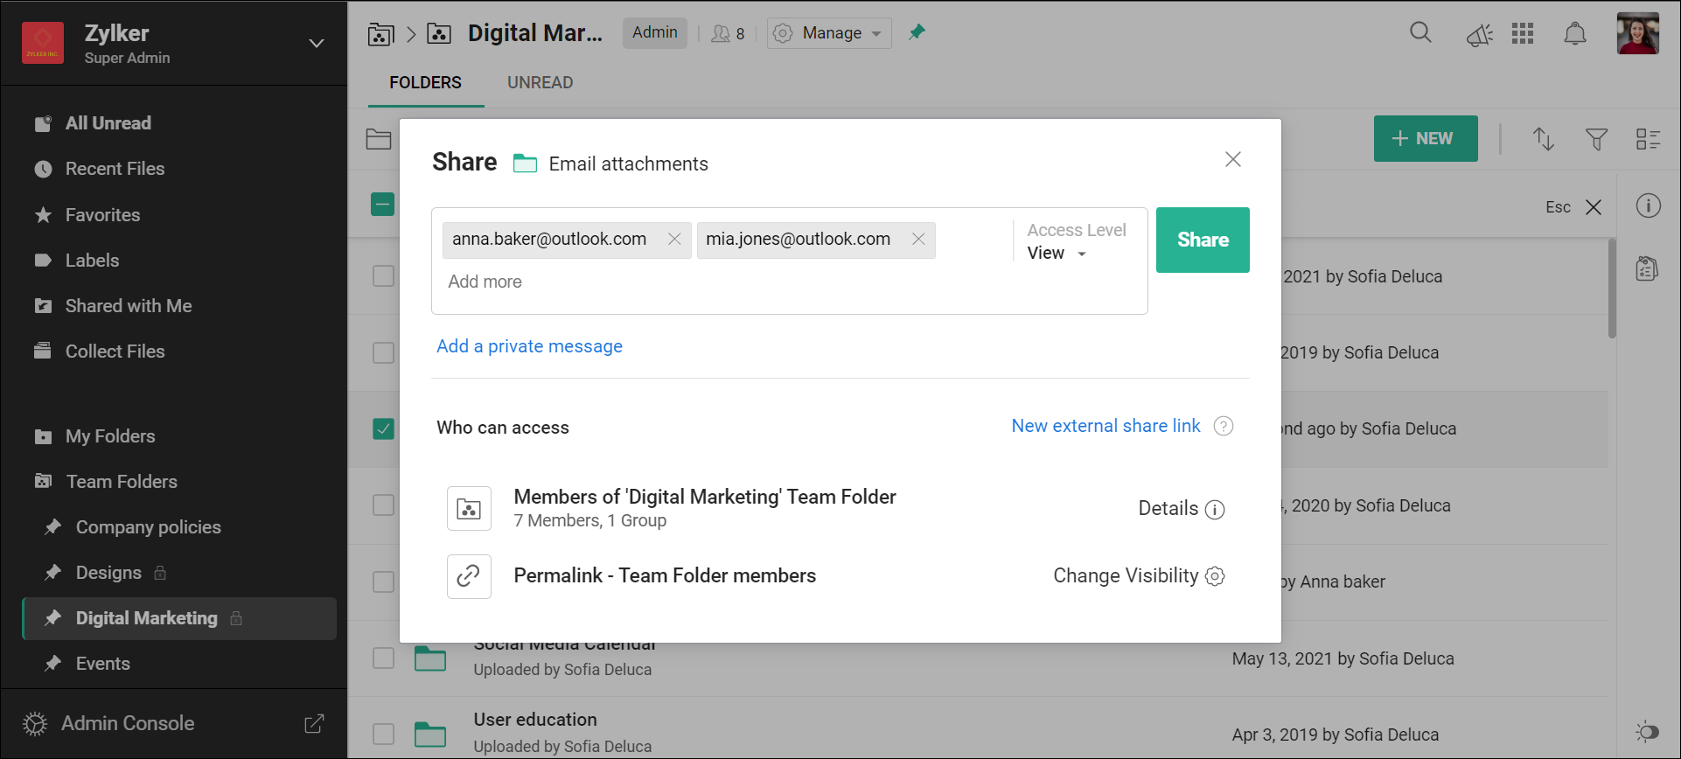Open Shared with Me in sidebar
This screenshot has height=759, width=1681.
tap(128, 306)
